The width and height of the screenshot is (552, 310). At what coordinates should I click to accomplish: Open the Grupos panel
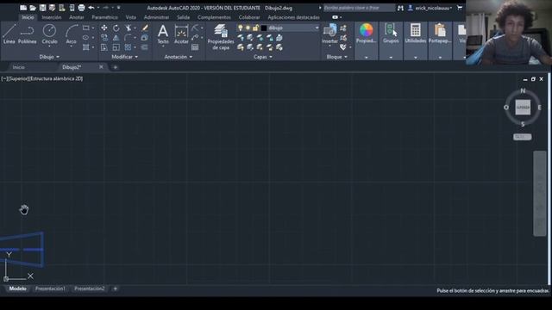(x=391, y=34)
